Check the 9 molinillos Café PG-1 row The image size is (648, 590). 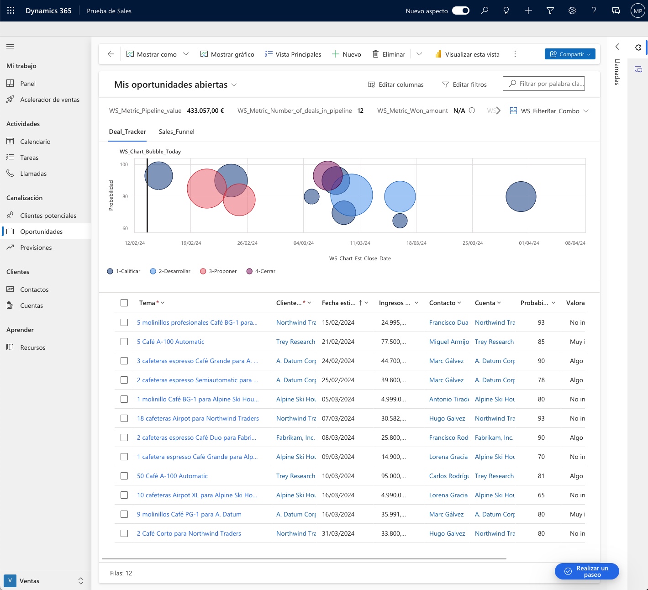124,514
